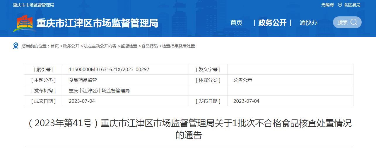376x149 pixels.
Task: Click the search magnifier icon
Action: tap(354, 22)
